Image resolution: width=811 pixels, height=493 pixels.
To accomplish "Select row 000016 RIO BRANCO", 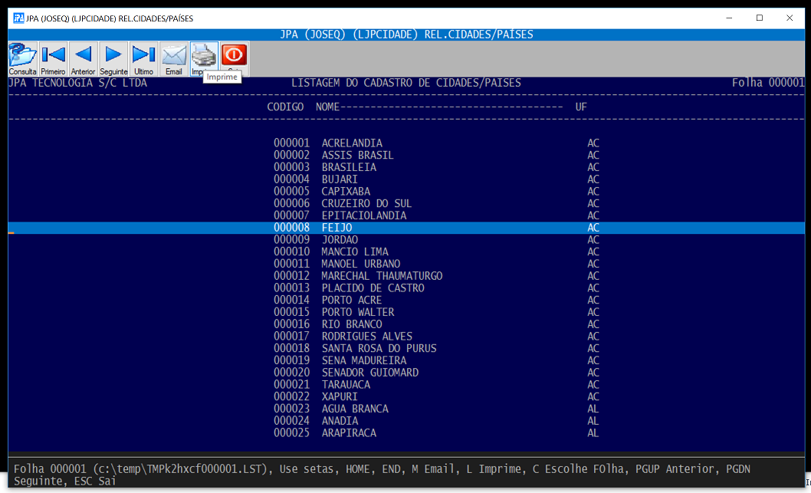I will tap(406, 324).
